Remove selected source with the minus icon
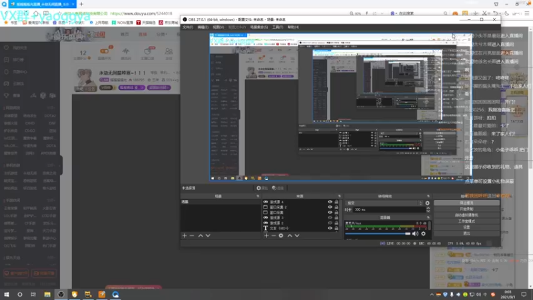Screen dimensions: 533x300 274,235
